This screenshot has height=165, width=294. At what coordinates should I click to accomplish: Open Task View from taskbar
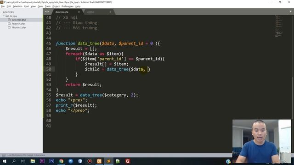(x=23, y=161)
